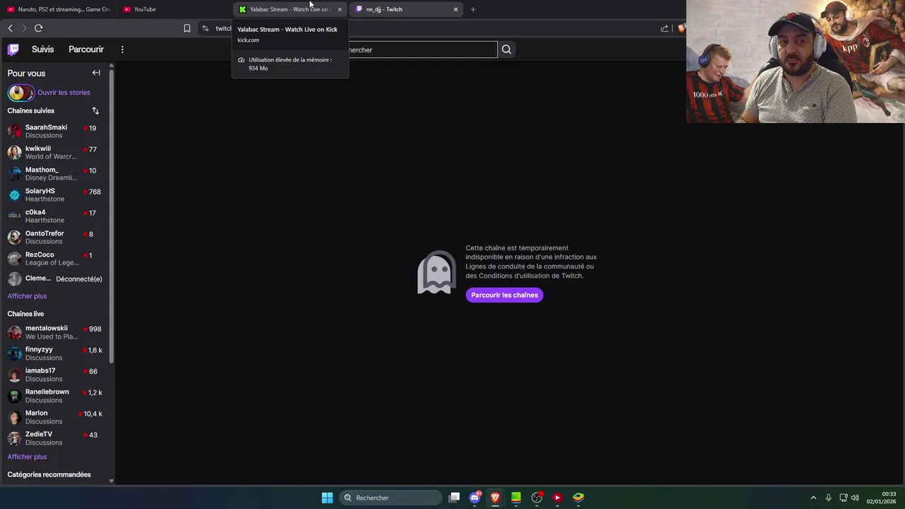Expand followed channels with first Afficher plus
Screen dimensions: 905x509
click(27, 296)
